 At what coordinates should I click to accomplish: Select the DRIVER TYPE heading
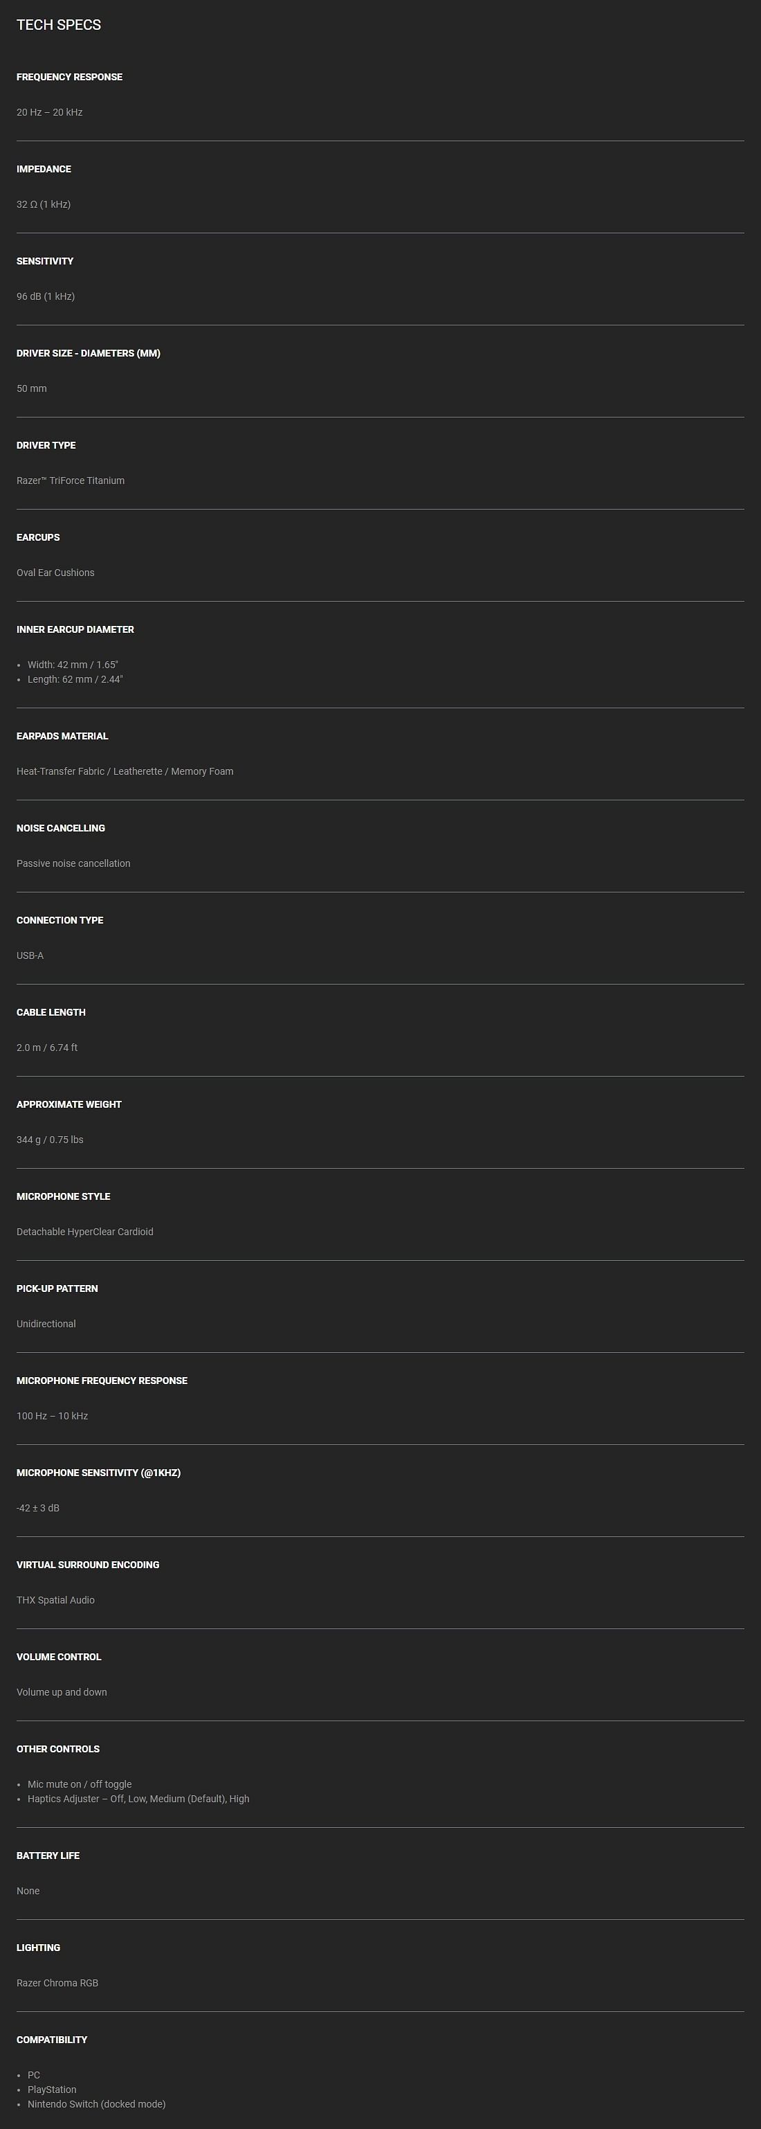coord(46,445)
